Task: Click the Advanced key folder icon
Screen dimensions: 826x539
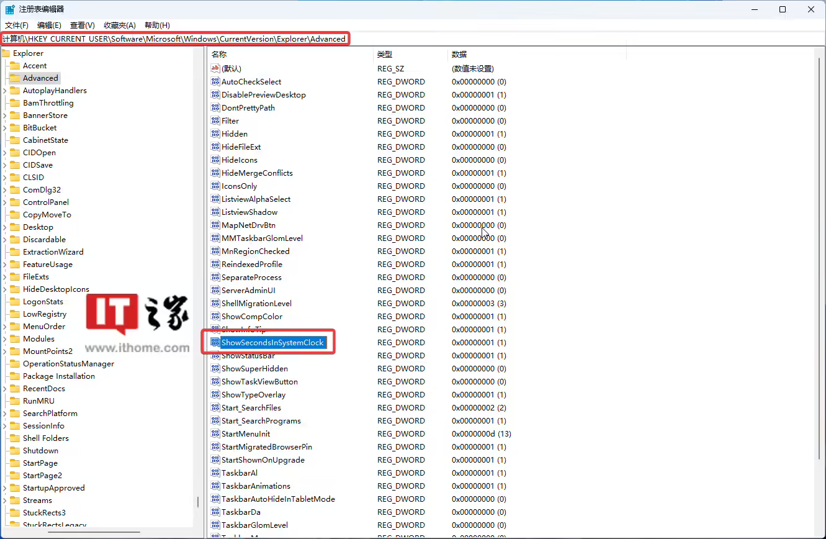Action: [x=15, y=78]
